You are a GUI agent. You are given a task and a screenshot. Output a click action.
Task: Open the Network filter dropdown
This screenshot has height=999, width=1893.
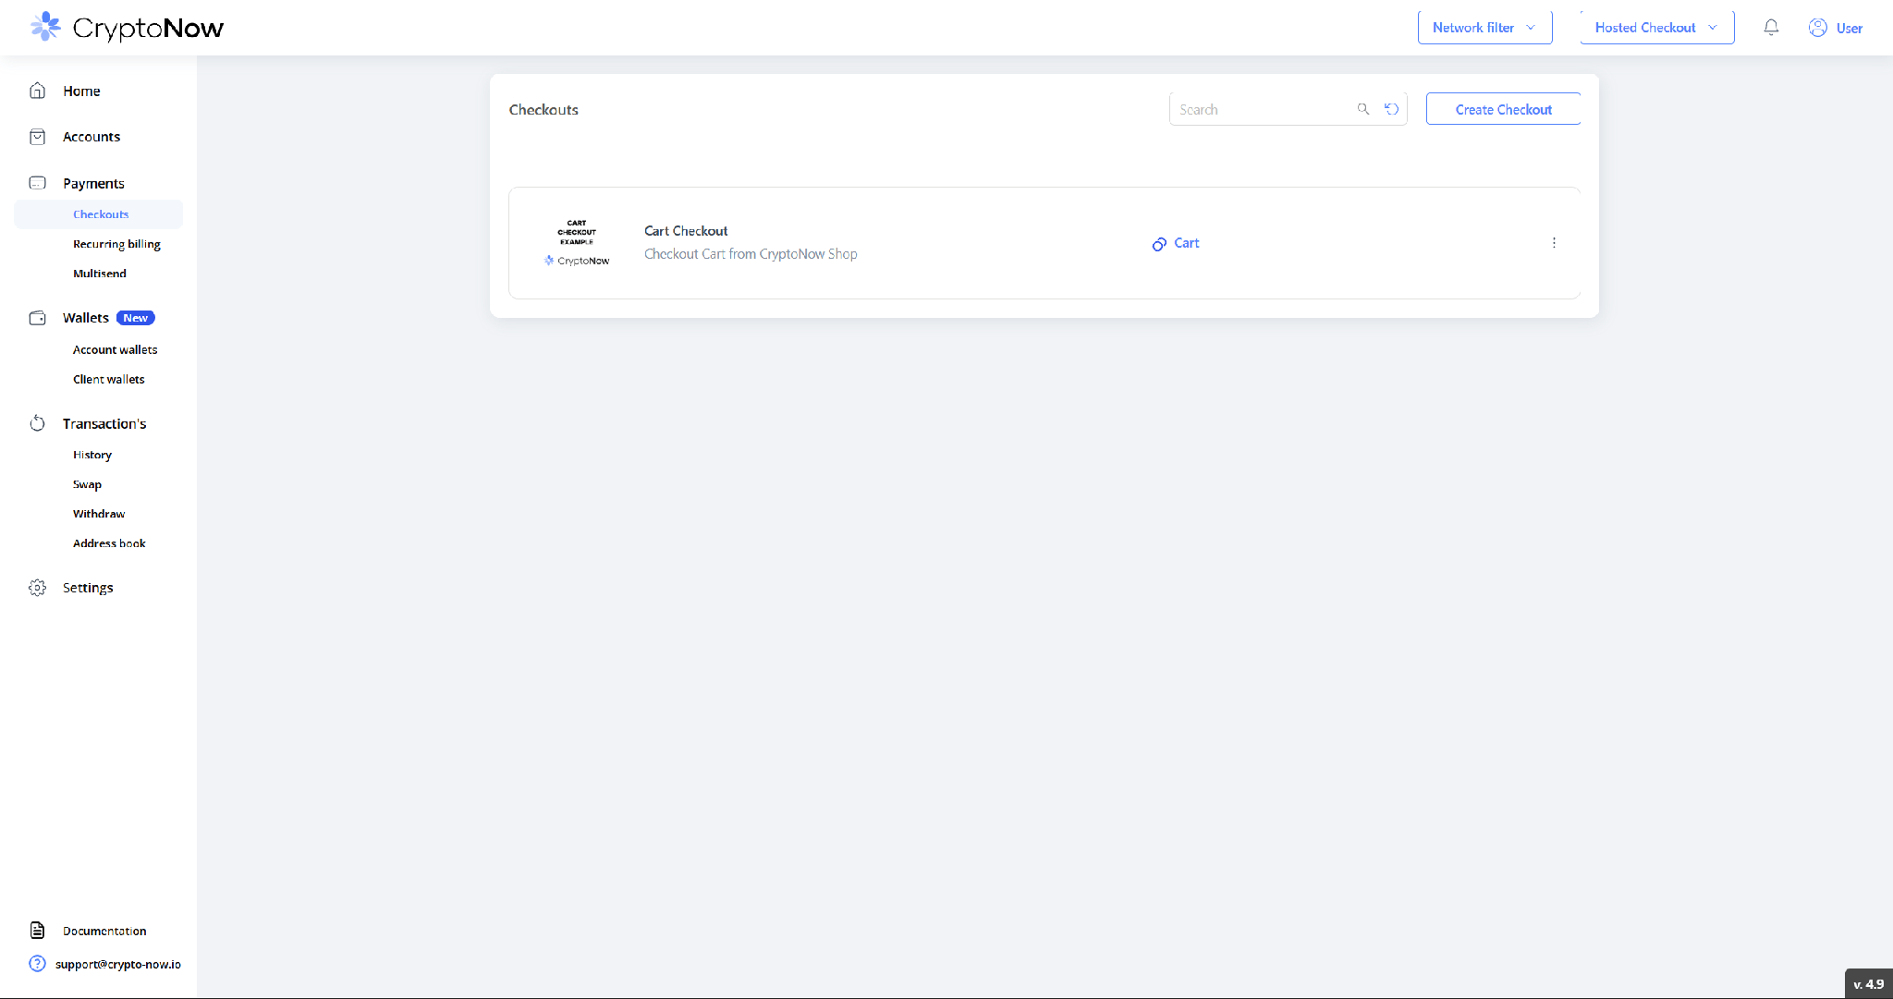pyautogui.click(x=1484, y=28)
